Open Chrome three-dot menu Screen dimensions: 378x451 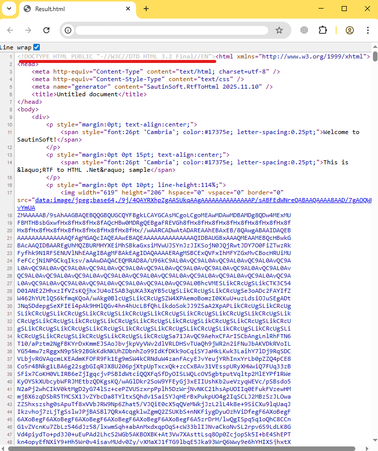pos(368,30)
